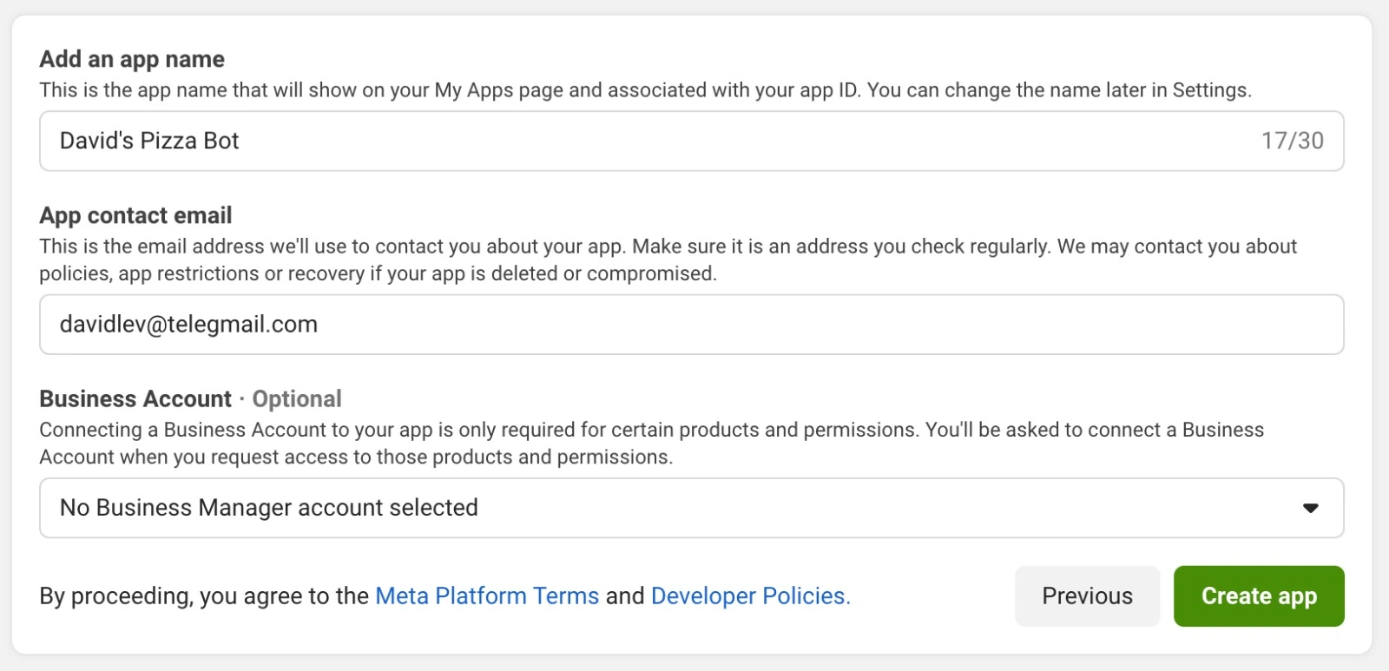Screen dimensions: 1389x671
Task: Click the Add an app name heading
Action: coord(132,59)
